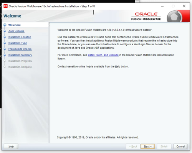Close the installer window
This screenshot has height=153, width=192.
pos(184,6)
